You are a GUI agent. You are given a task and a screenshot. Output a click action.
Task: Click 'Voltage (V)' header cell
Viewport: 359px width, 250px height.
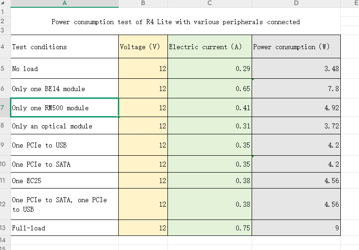tap(143, 47)
